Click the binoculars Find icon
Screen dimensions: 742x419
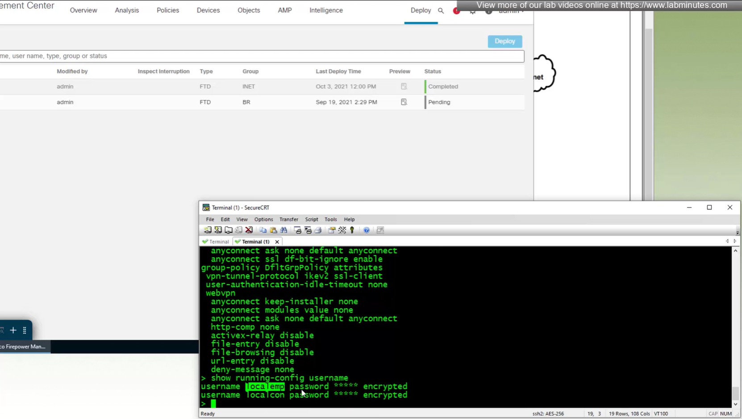283,230
